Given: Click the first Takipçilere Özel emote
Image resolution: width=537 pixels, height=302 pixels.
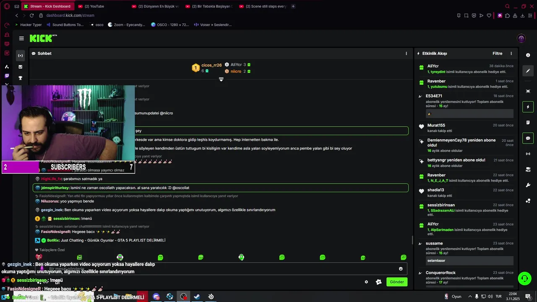Looking at the screenshot, I should point(39,257).
